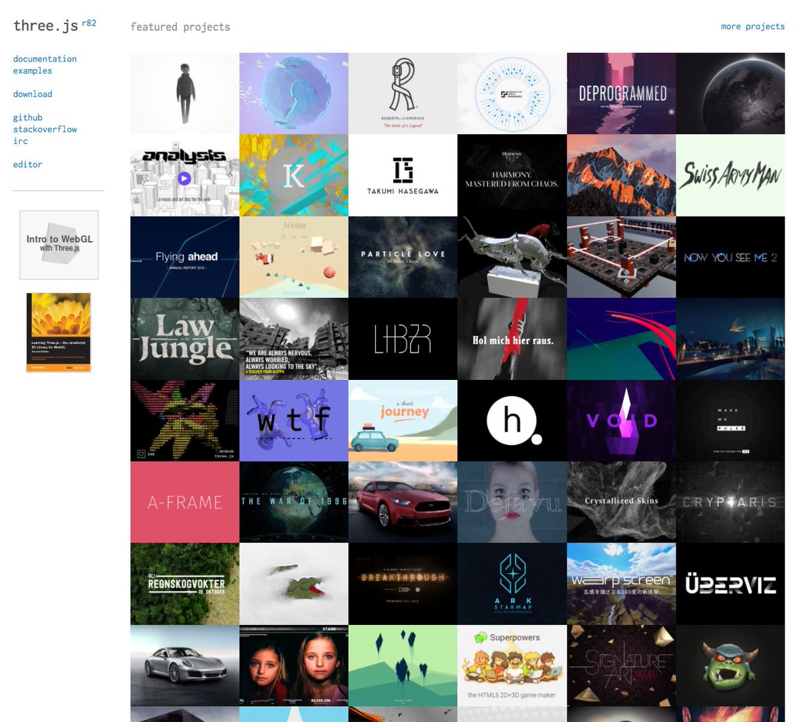Click the more projects link

(x=753, y=27)
